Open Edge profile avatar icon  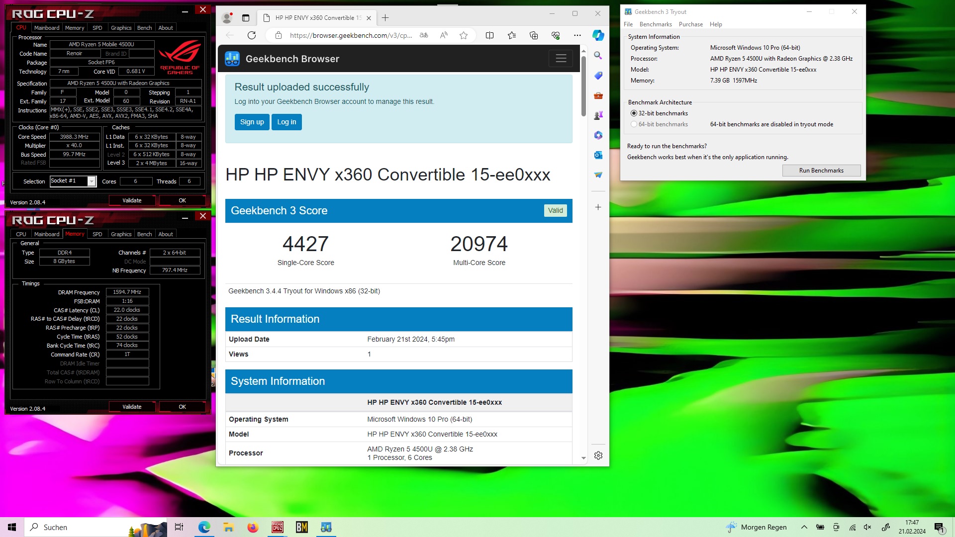coord(227,18)
